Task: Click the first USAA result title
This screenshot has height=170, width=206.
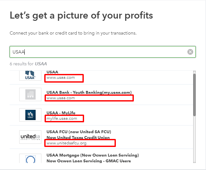Action: 52,72
